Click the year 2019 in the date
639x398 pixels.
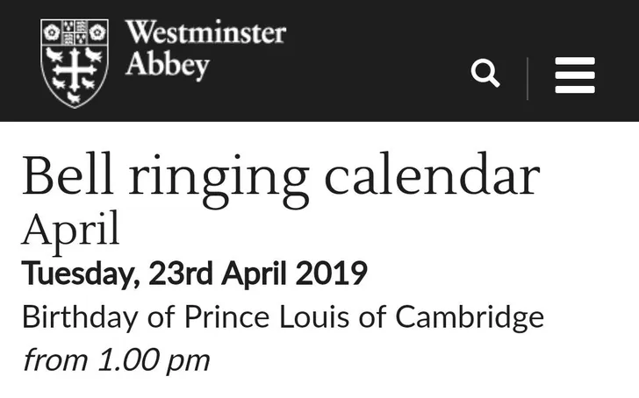[331, 273]
